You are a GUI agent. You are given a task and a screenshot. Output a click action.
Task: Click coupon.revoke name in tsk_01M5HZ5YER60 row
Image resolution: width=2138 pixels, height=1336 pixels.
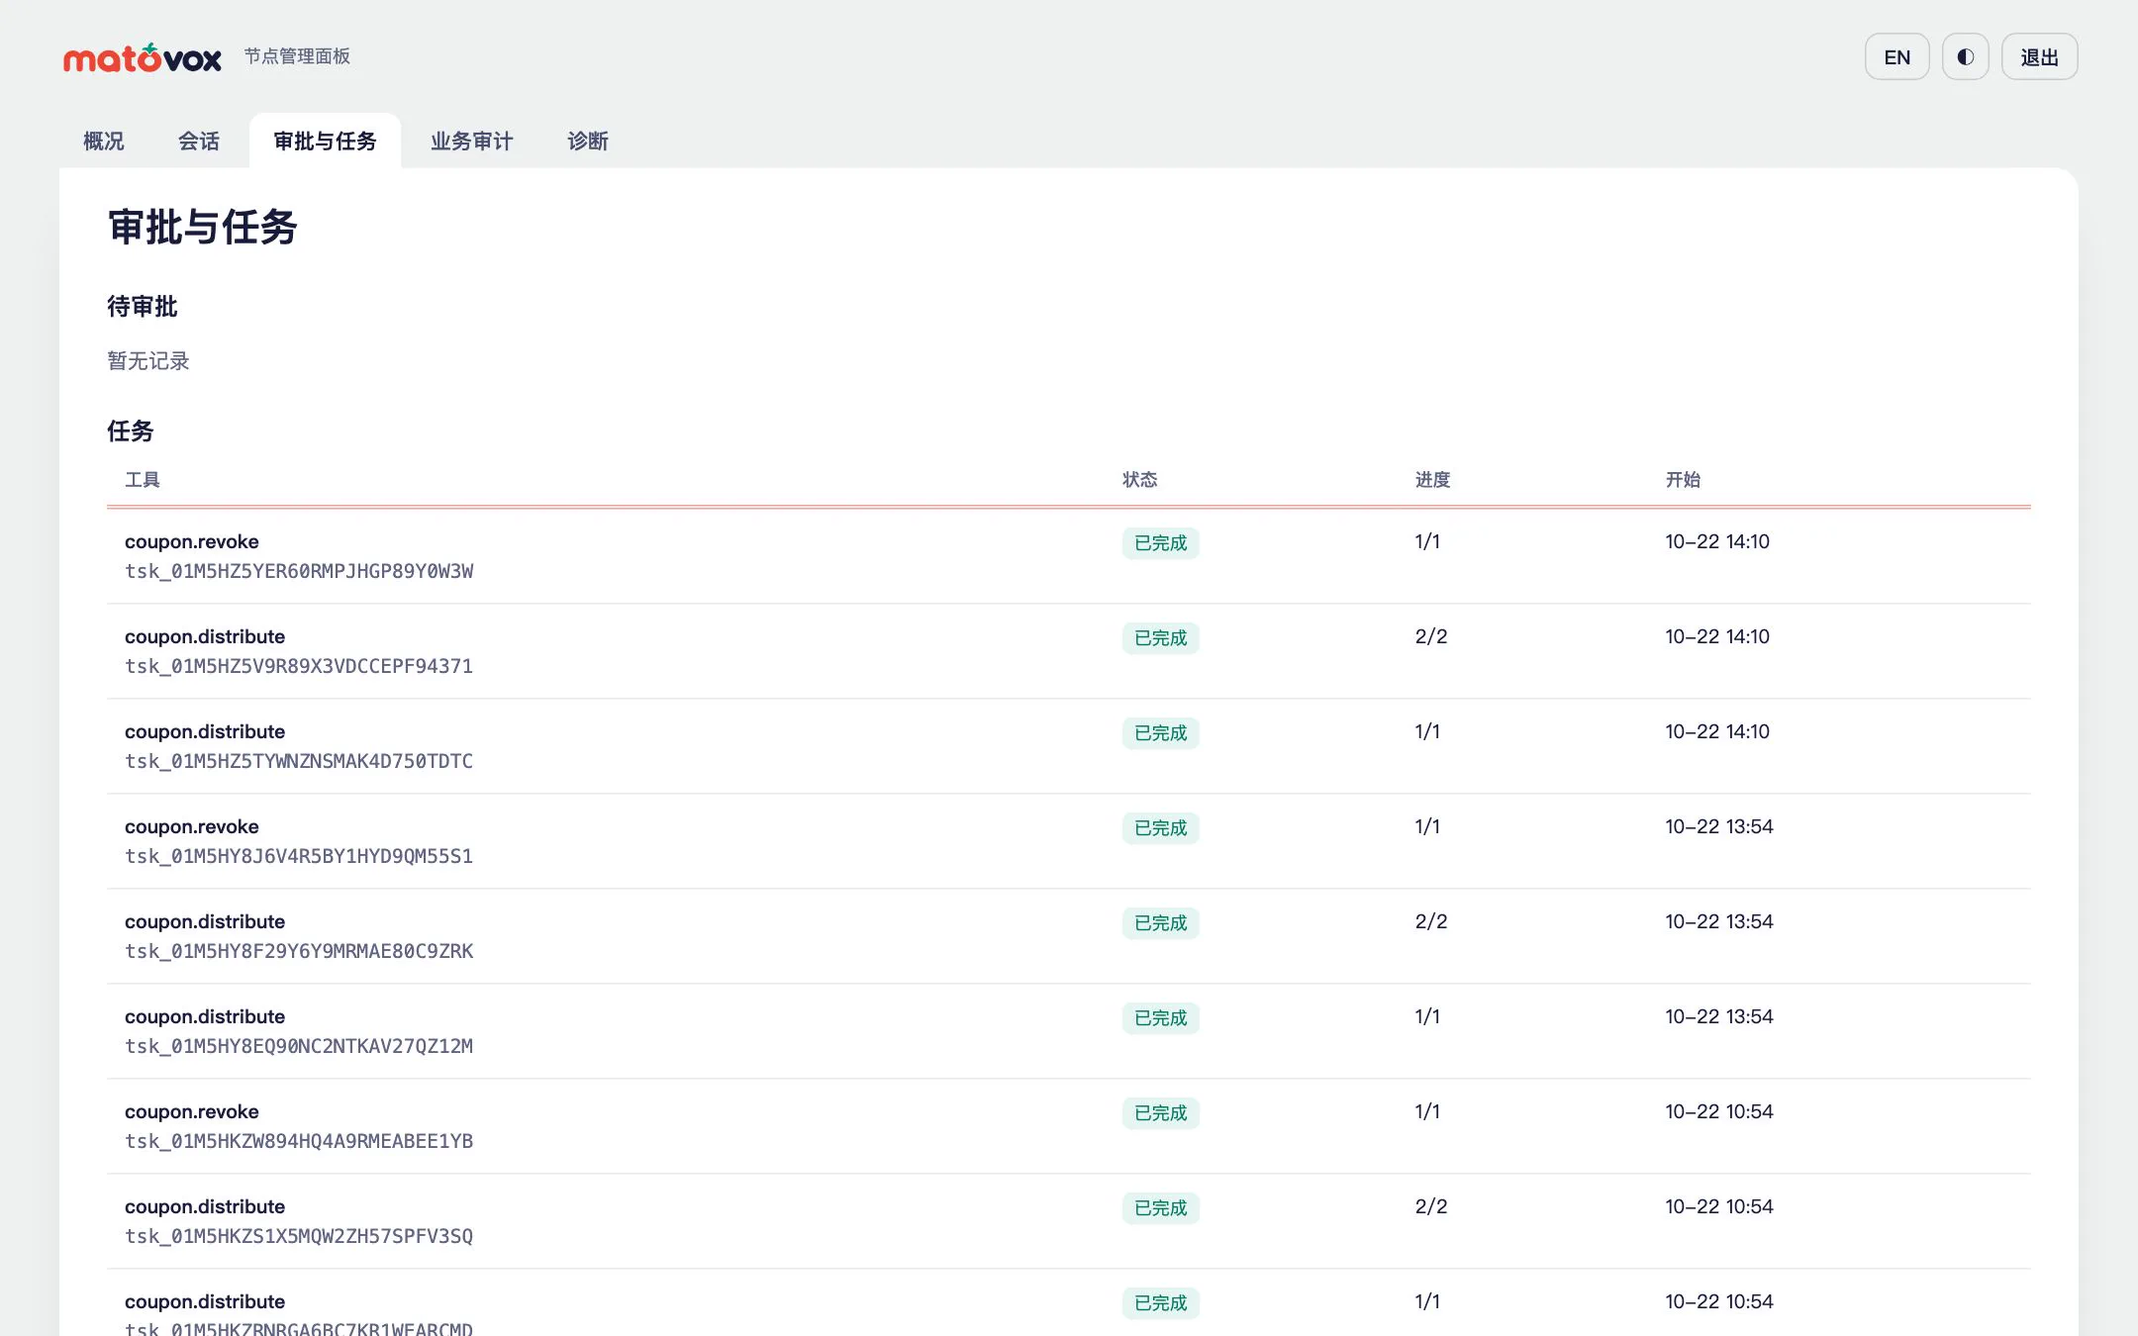coord(192,541)
